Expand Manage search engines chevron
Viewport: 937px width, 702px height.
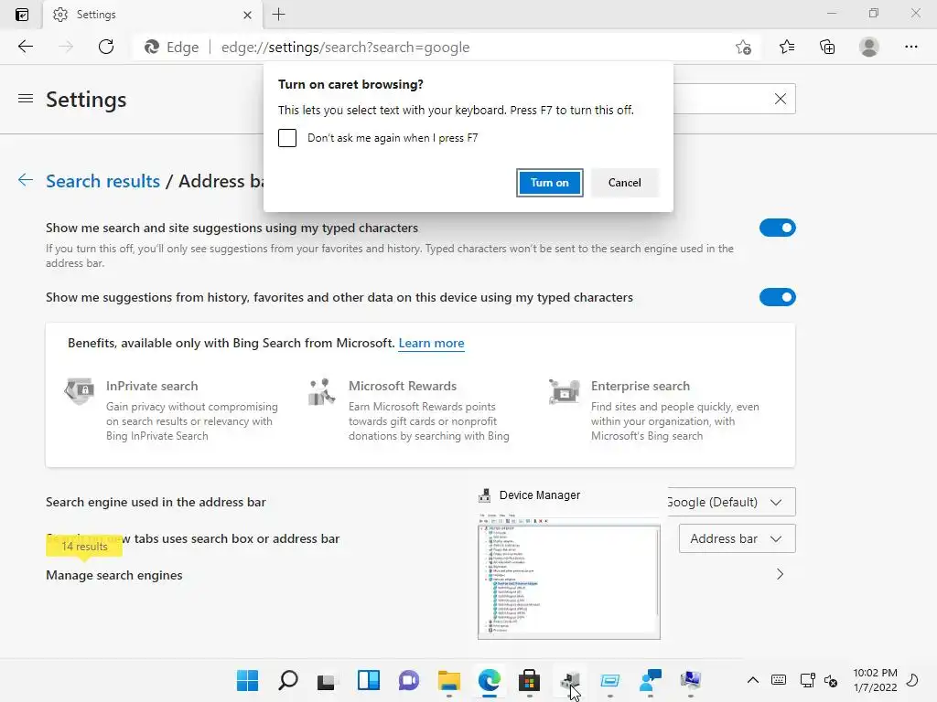[780, 574]
